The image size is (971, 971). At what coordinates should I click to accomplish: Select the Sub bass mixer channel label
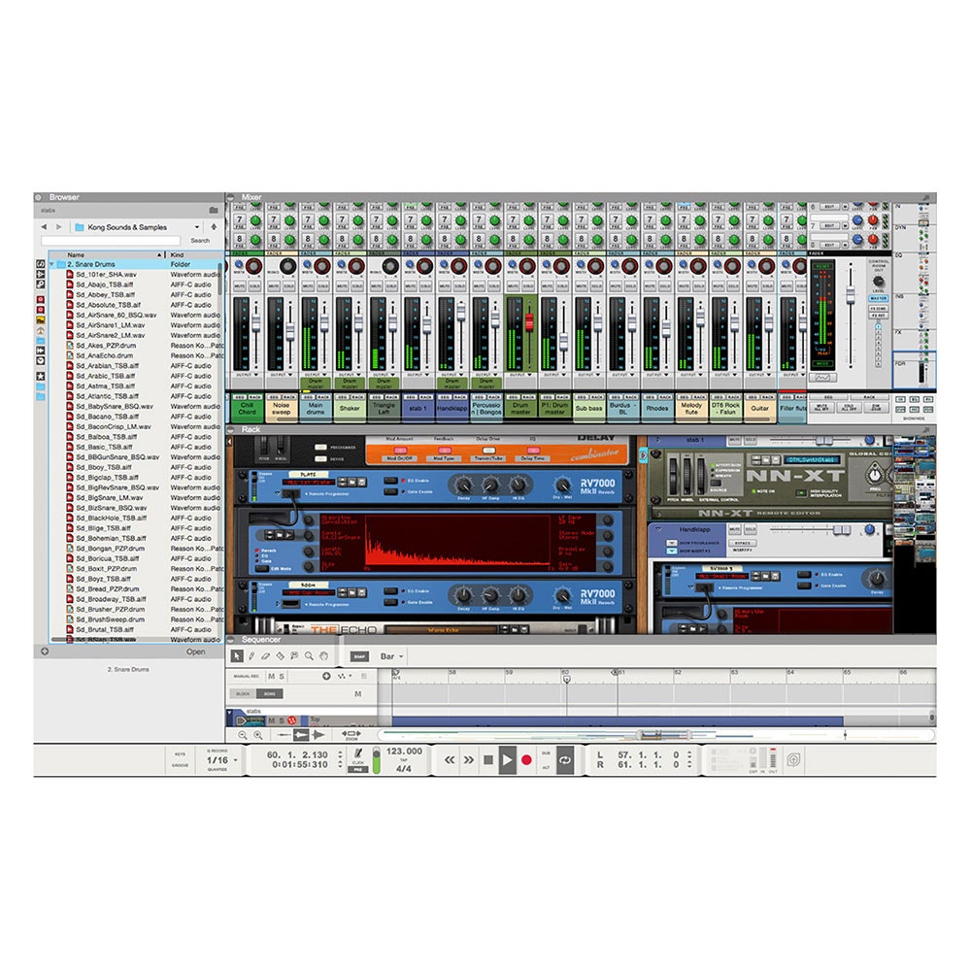click(589, 408)
